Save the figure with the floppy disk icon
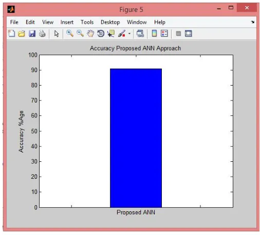260x235 pixels. [x=32, y=33]
